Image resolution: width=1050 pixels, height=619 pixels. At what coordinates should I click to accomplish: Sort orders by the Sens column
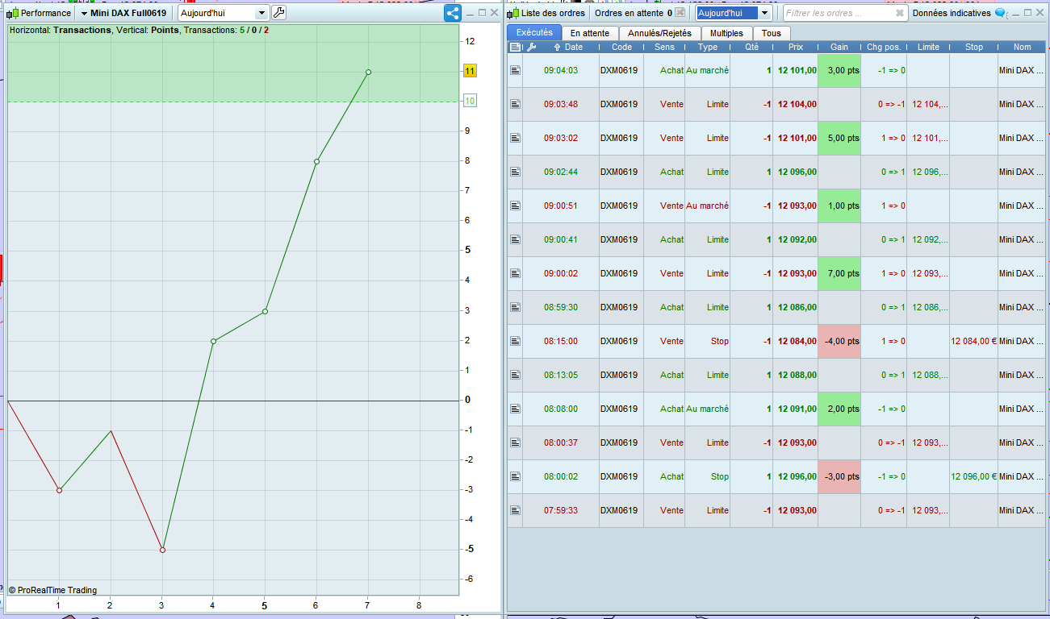(x=664, y=47)
